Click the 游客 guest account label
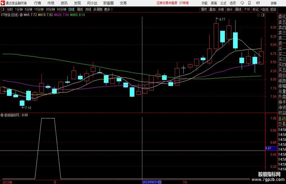The width and height of the screenshot is (286, 184). point(274,3)
